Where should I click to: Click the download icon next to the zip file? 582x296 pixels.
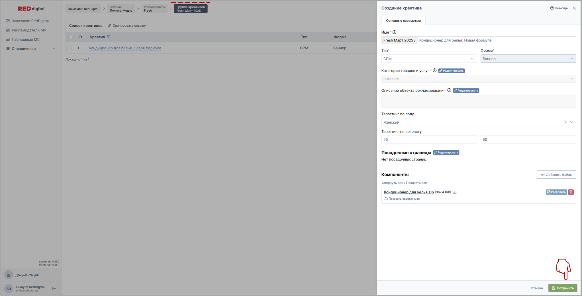click(x=455, y=192)
